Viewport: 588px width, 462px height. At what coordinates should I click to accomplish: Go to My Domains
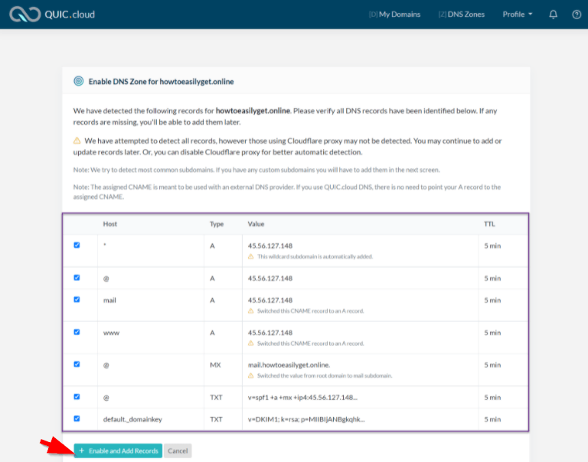pos(394,15)
